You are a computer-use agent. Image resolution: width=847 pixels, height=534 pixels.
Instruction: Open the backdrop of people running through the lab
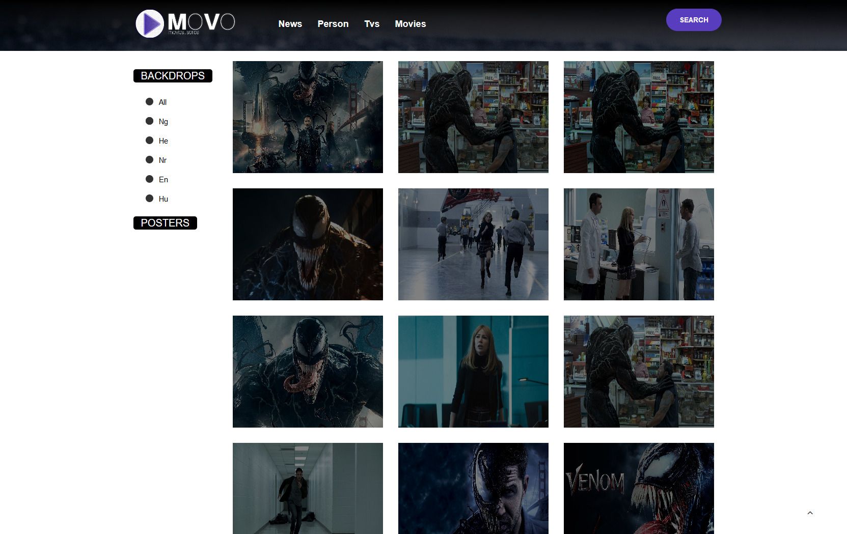click(473, 244)
